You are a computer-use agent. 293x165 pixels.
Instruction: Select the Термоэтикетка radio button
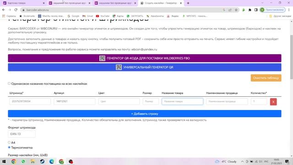pyautogui.click(x=9, y=148)
